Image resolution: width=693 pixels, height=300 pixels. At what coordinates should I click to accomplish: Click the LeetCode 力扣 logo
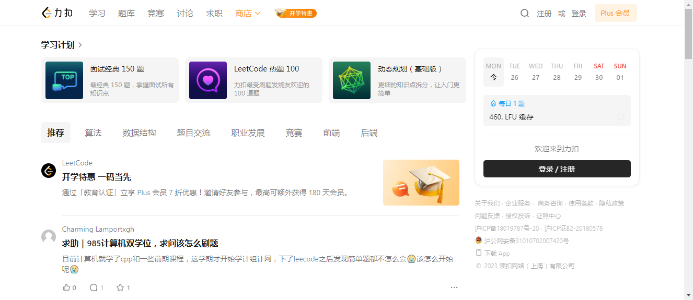(57, 13)
